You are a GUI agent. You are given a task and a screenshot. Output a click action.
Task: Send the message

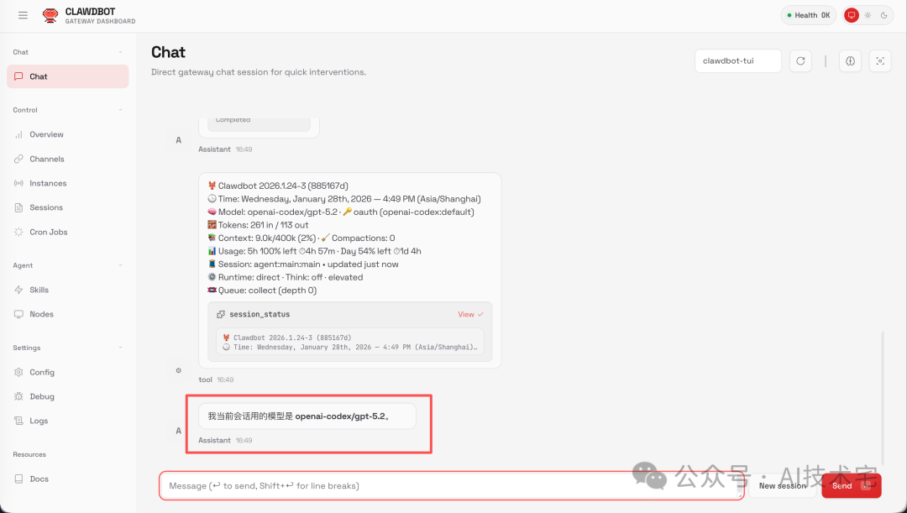point(852,486)
